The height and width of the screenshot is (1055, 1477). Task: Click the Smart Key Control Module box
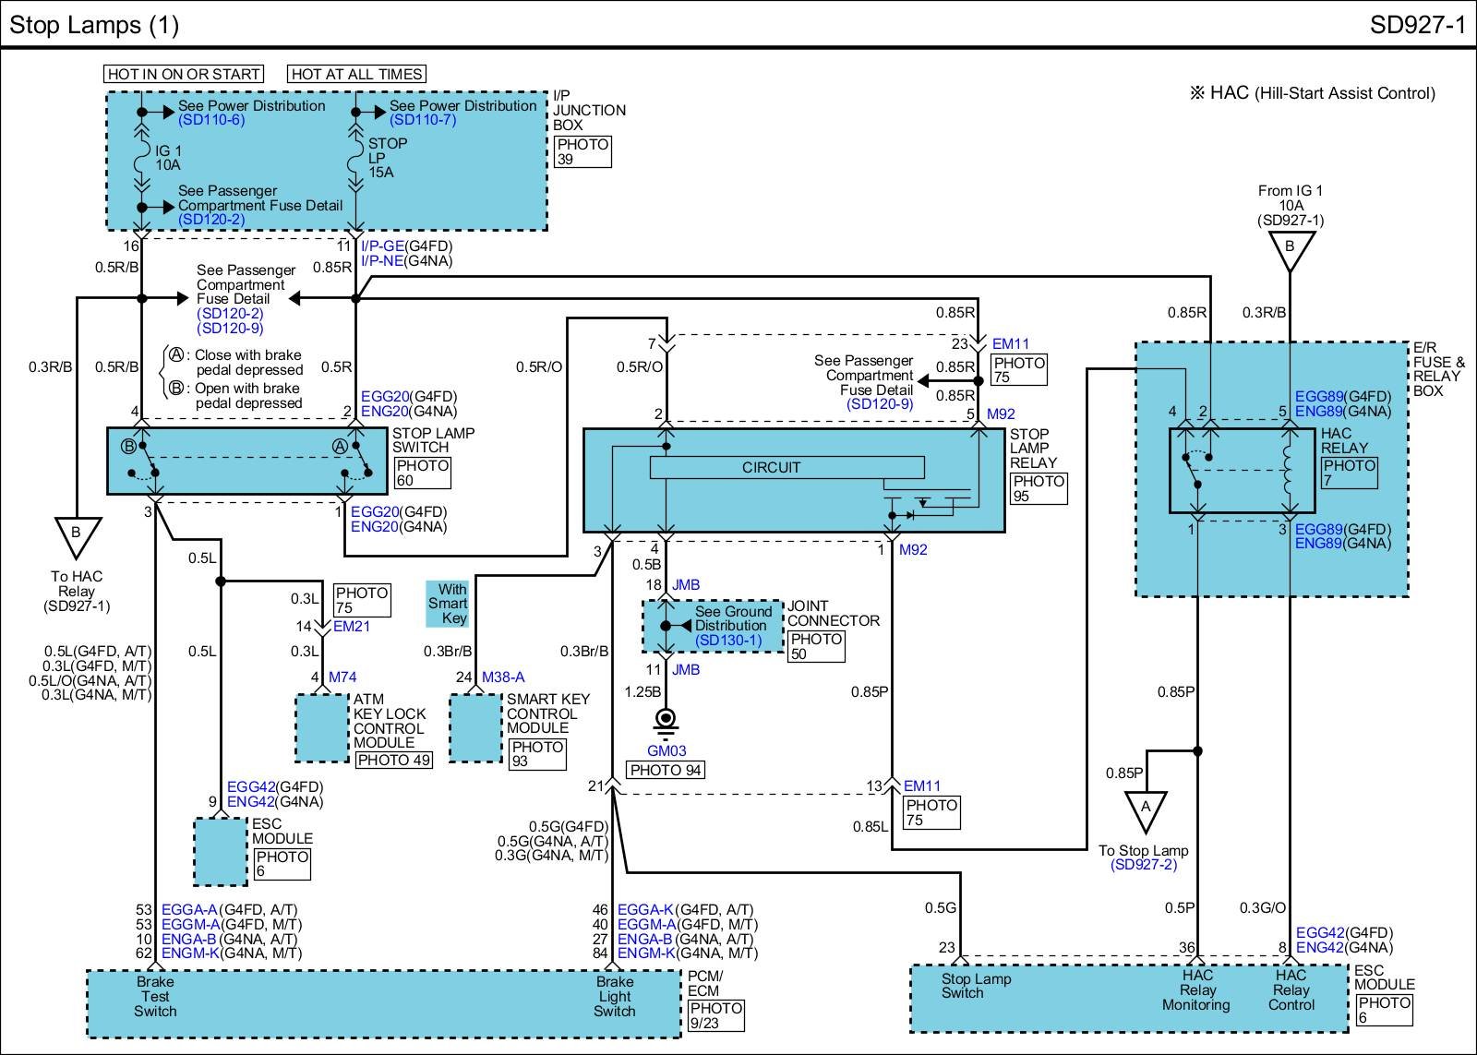point(475,727)
